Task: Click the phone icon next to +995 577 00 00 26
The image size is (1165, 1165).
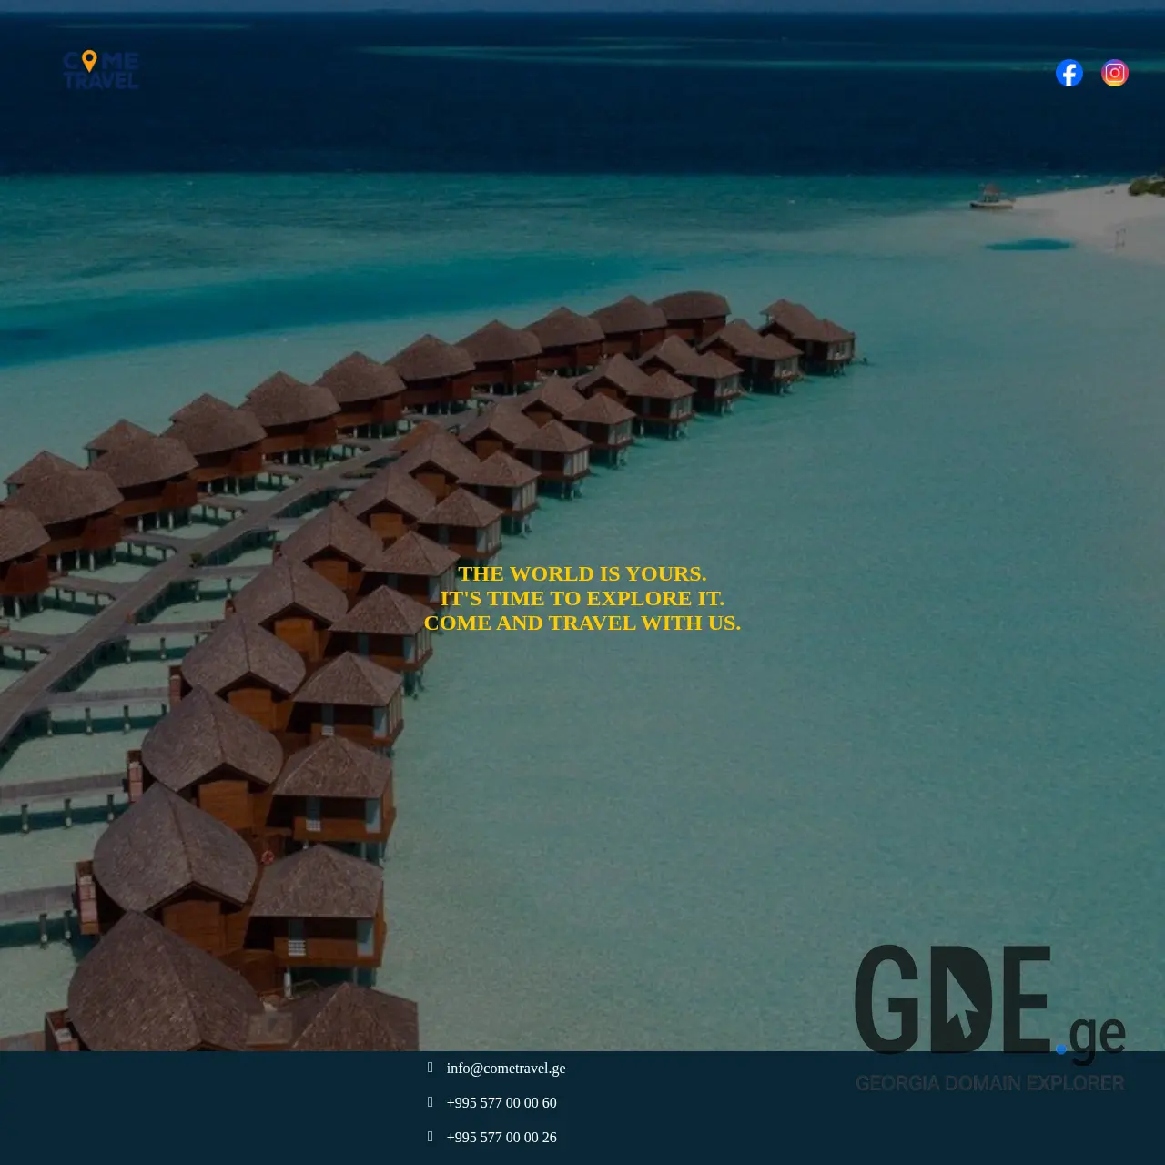Action: pos(430,1137)
